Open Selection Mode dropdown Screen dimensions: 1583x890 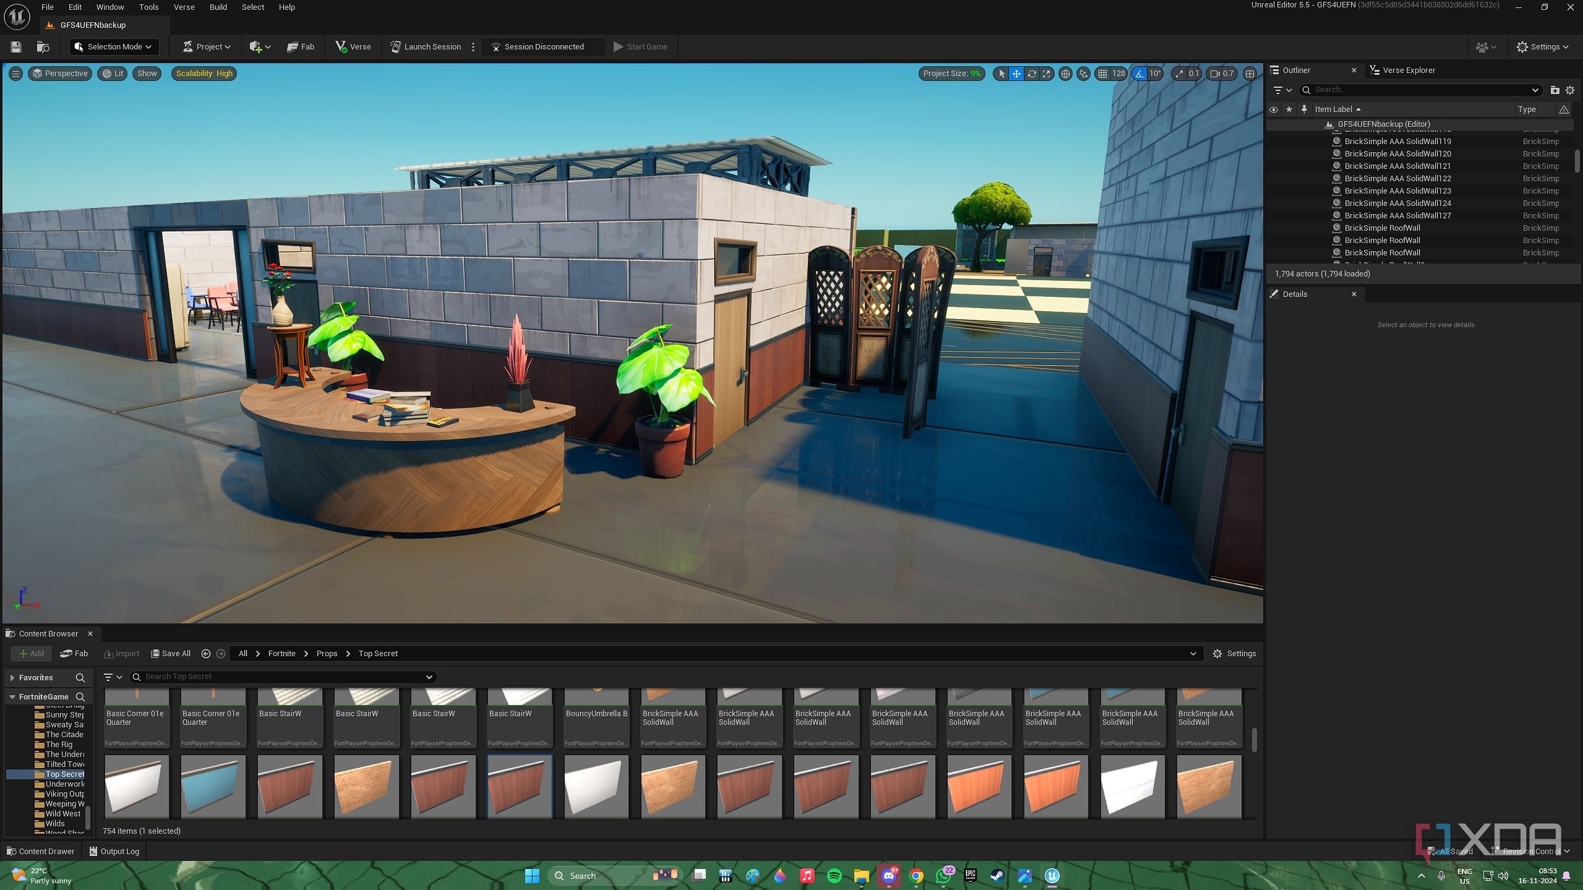pos(113,47)
